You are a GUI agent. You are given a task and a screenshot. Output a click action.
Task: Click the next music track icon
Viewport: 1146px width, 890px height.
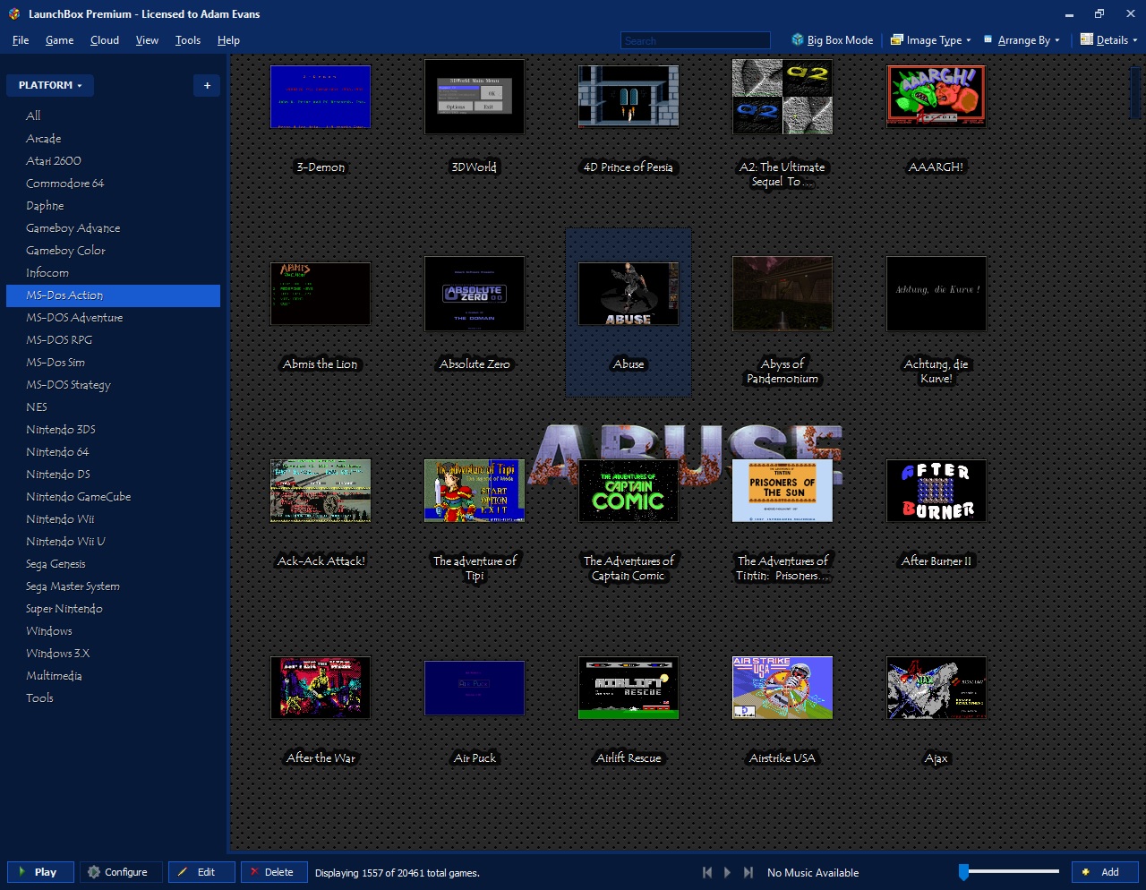pos(748,872)
